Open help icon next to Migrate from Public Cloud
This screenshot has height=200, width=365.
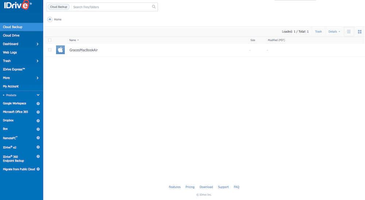38,169
